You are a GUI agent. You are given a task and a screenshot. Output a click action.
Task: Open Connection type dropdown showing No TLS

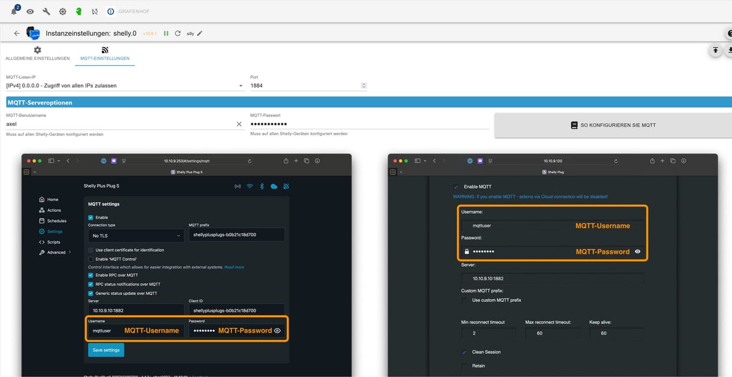click(136, 235)
